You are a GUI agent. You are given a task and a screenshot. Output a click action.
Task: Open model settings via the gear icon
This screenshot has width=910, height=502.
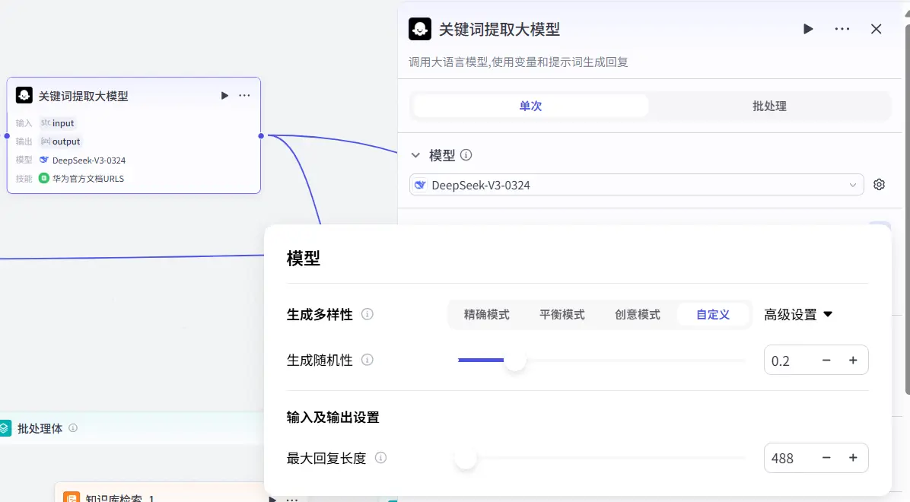point(879,184)
